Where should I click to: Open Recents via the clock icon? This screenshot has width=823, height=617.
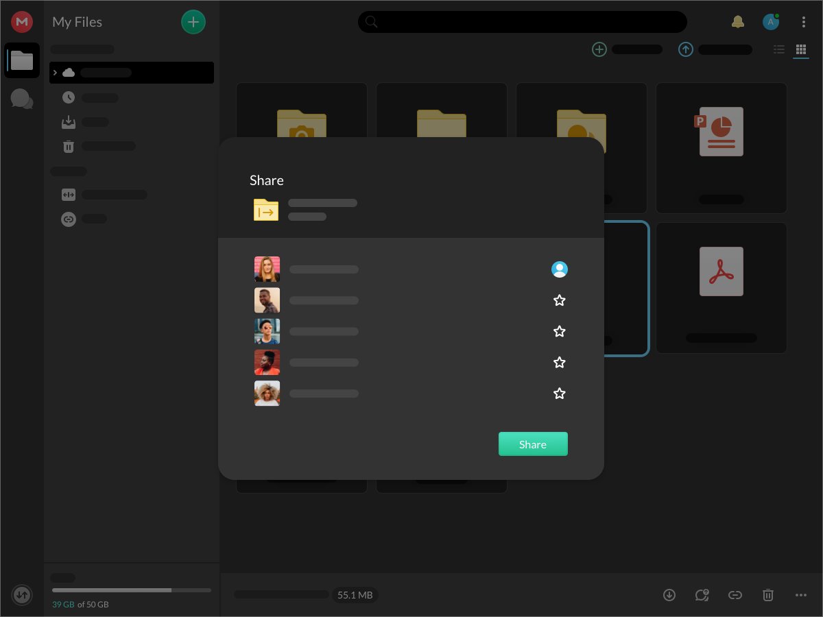pyautogui.click(x=68, y=97)
